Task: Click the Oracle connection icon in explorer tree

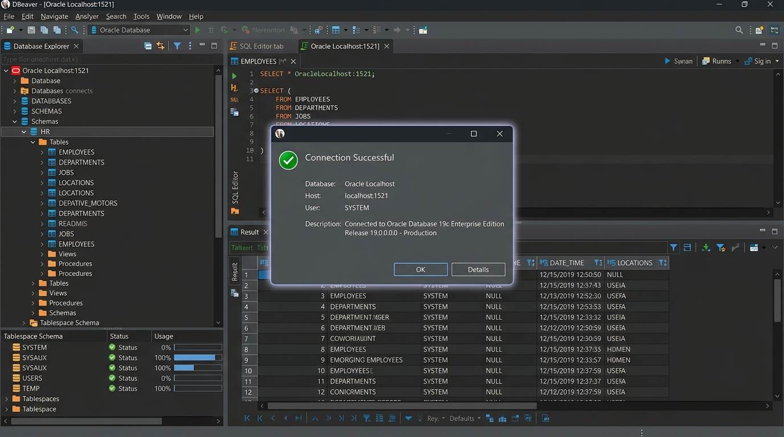Action: 16,71
